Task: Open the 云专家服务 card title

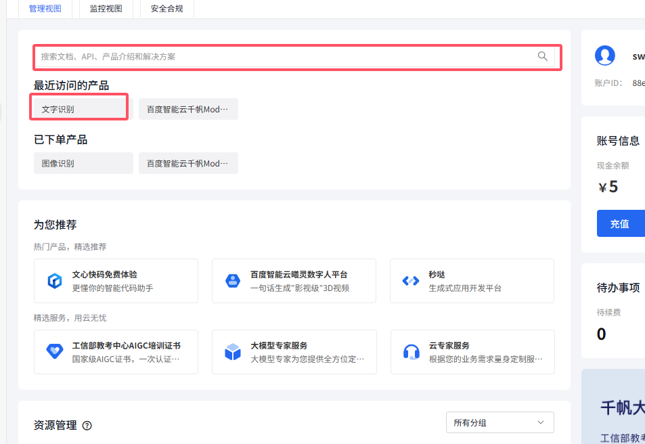Action: point(449,346)
